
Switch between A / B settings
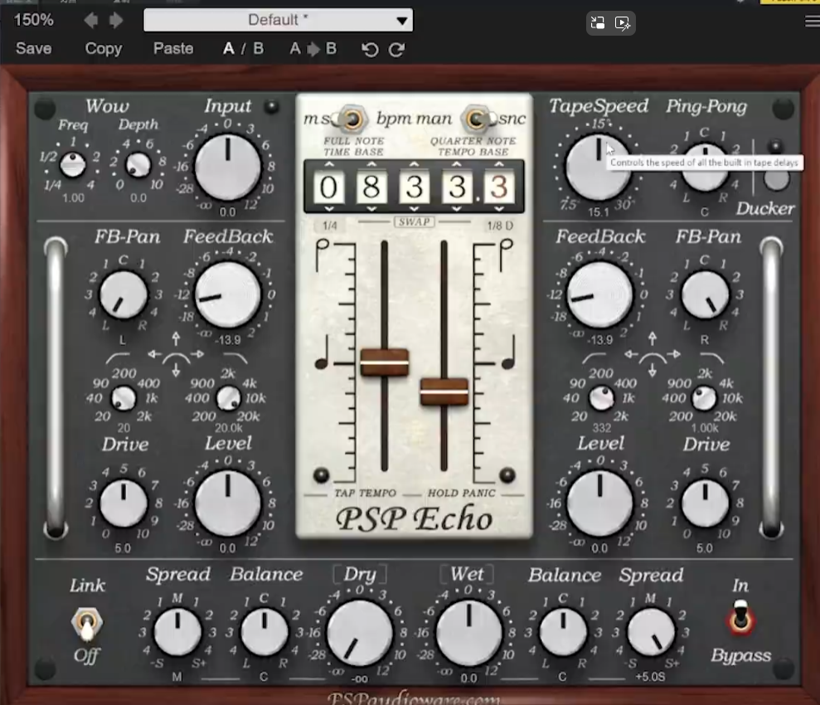tap(243, 49)
